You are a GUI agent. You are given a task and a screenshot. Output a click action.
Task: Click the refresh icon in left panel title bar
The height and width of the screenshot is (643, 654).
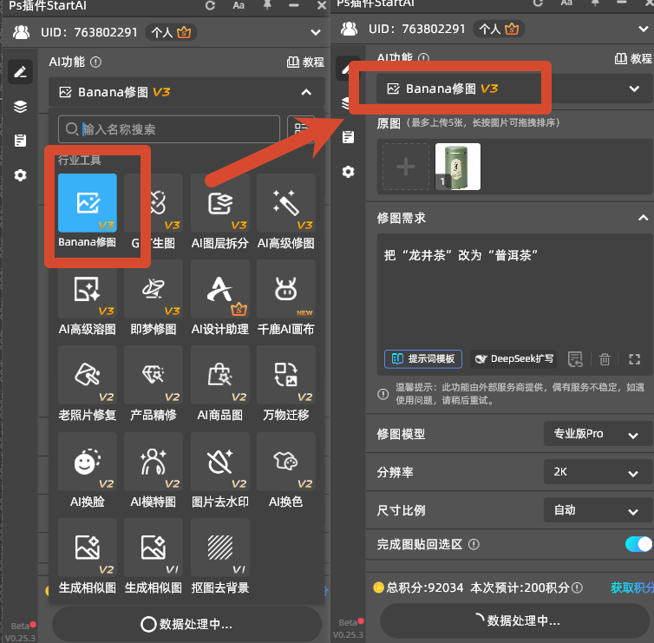pos(210,5)
